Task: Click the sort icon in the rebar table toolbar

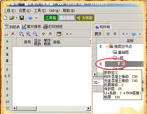Action: [x=6, y=34]
